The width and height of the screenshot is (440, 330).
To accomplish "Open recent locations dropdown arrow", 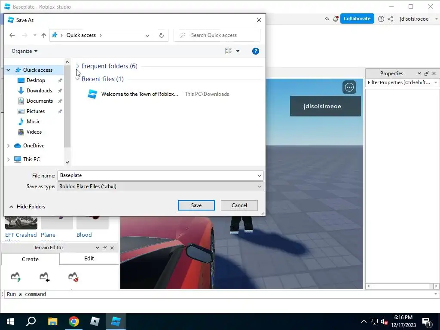I will coord(35,35).
